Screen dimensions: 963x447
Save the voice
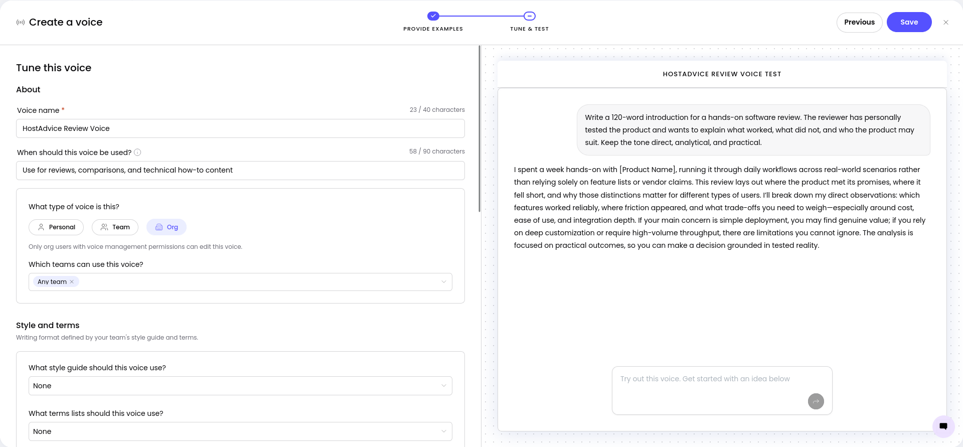point(909,23)
